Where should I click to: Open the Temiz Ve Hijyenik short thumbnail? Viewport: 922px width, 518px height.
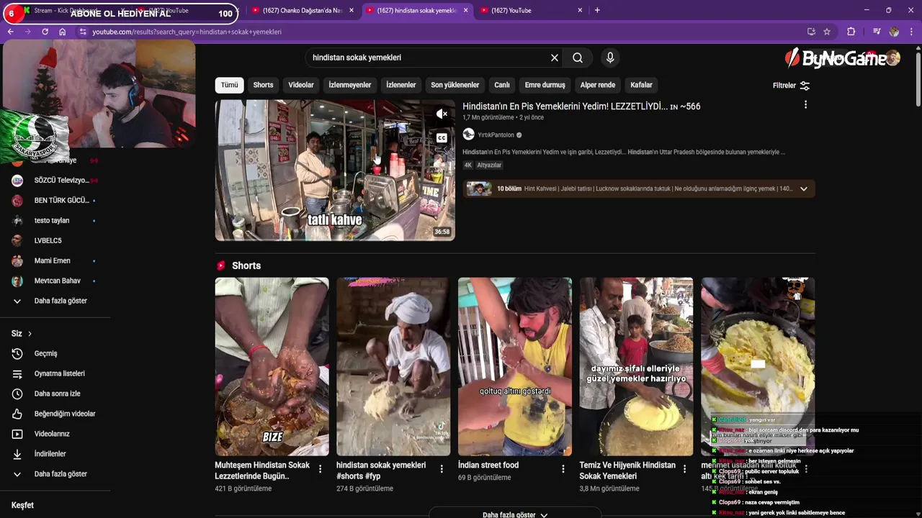pyautogui.click(x=636, y=366)
